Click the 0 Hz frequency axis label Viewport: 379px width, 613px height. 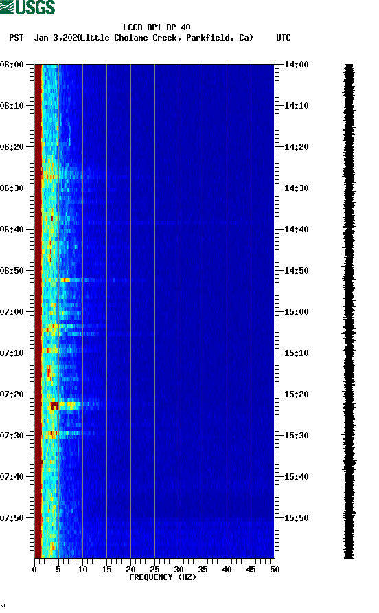pyautogui.click(x=34, y=570)
